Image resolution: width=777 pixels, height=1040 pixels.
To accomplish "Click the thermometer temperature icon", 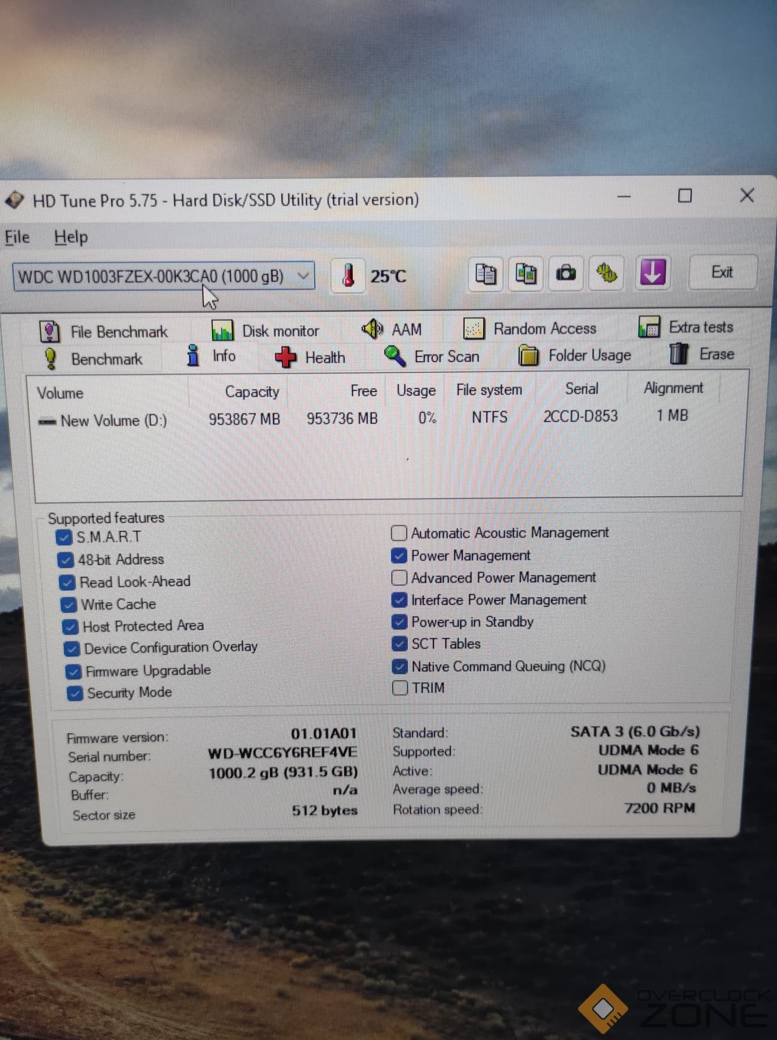I will [x=348, y=276].
